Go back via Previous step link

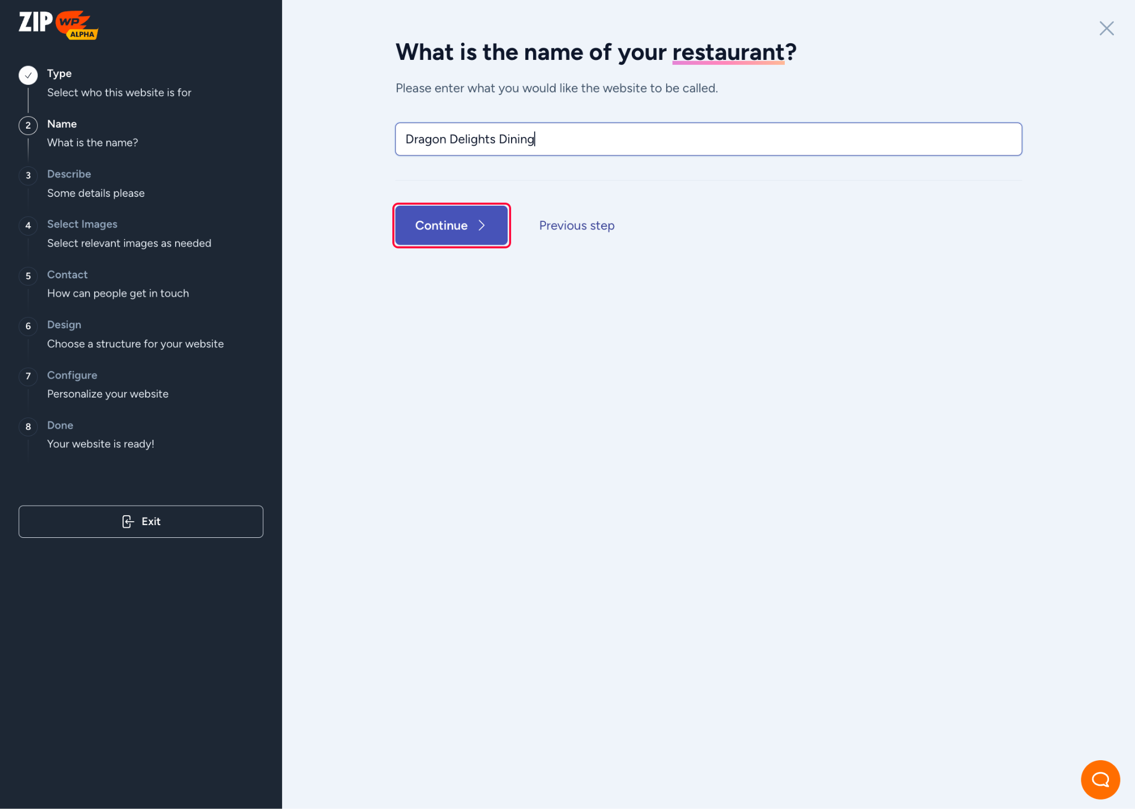point(576,226)
